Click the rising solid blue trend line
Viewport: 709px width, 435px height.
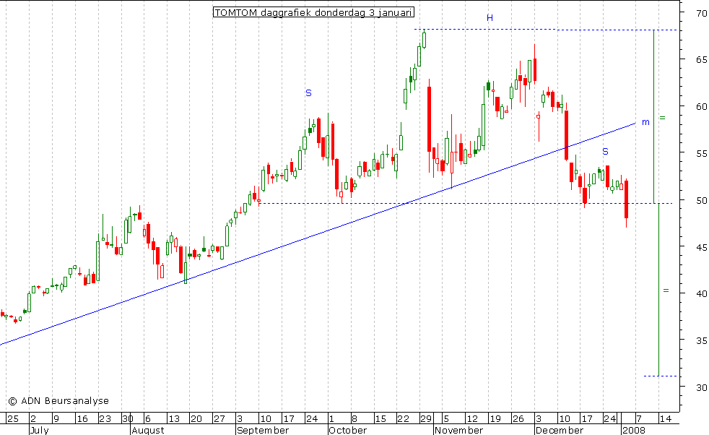click(318, 233)
